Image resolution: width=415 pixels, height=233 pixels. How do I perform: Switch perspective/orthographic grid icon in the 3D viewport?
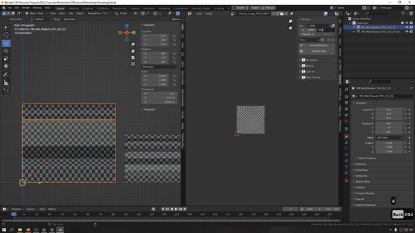click(x=133, y=63)
